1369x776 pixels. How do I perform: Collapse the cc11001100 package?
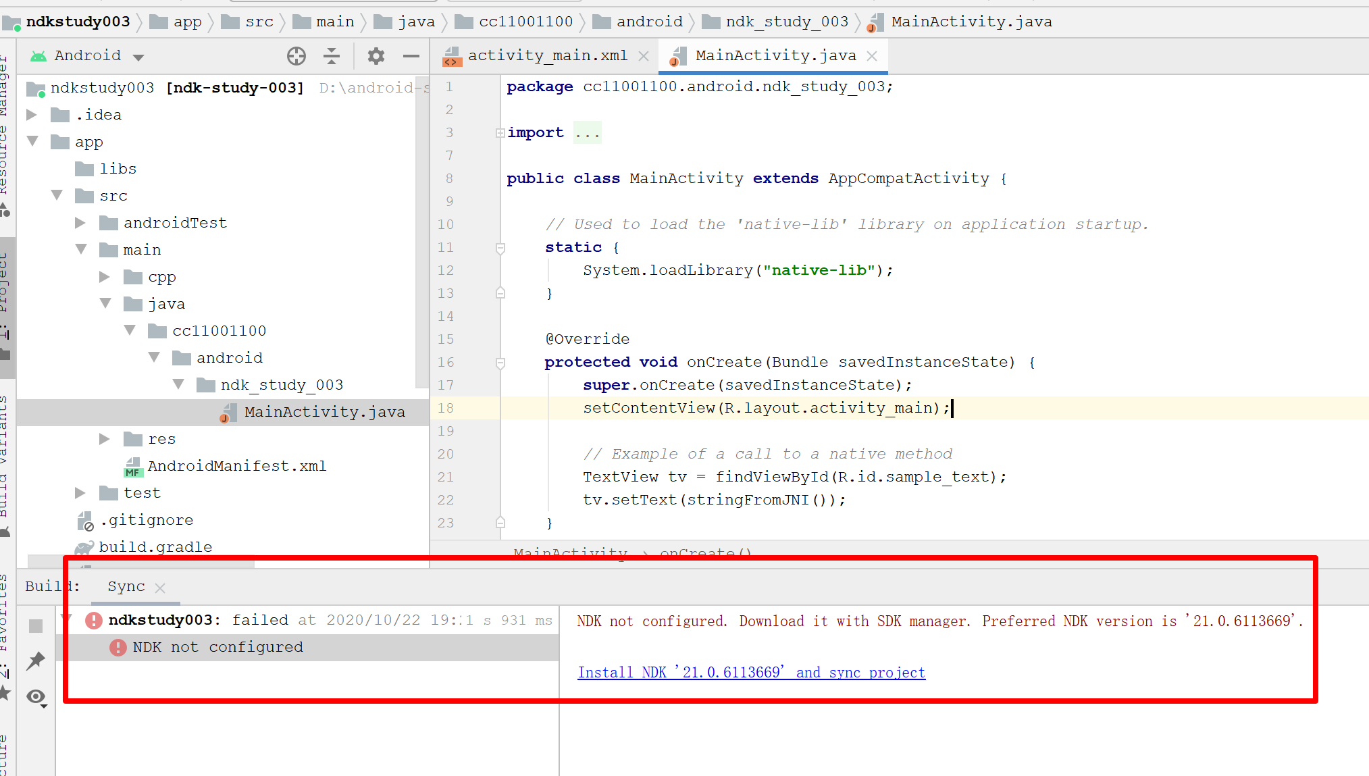130,331
